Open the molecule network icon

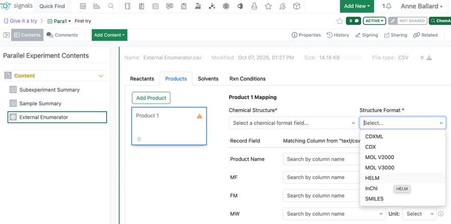(212, 6)
